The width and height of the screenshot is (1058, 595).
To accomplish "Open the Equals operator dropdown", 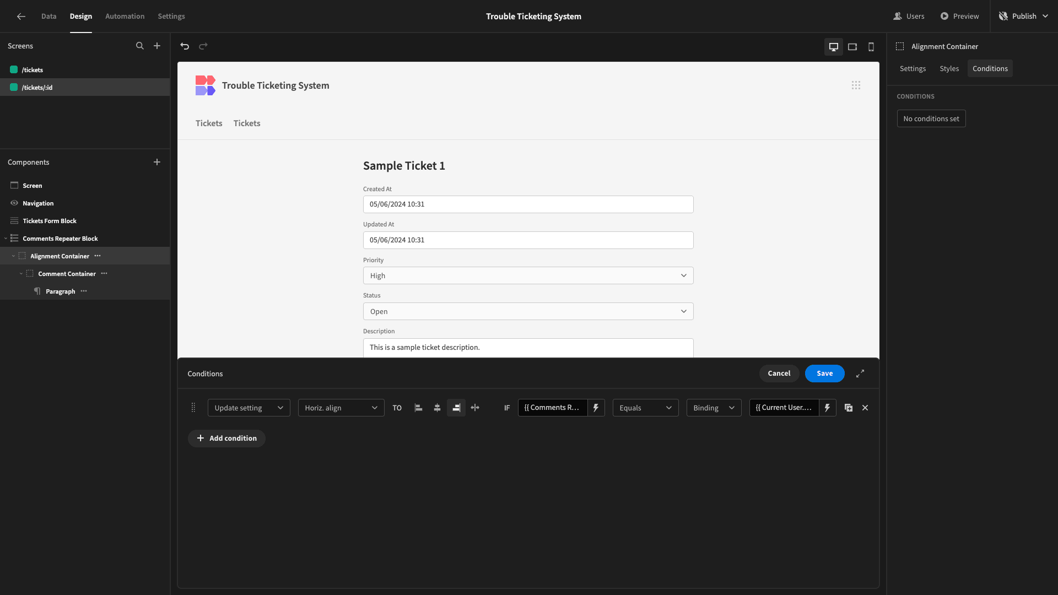I will click(645, 408).
